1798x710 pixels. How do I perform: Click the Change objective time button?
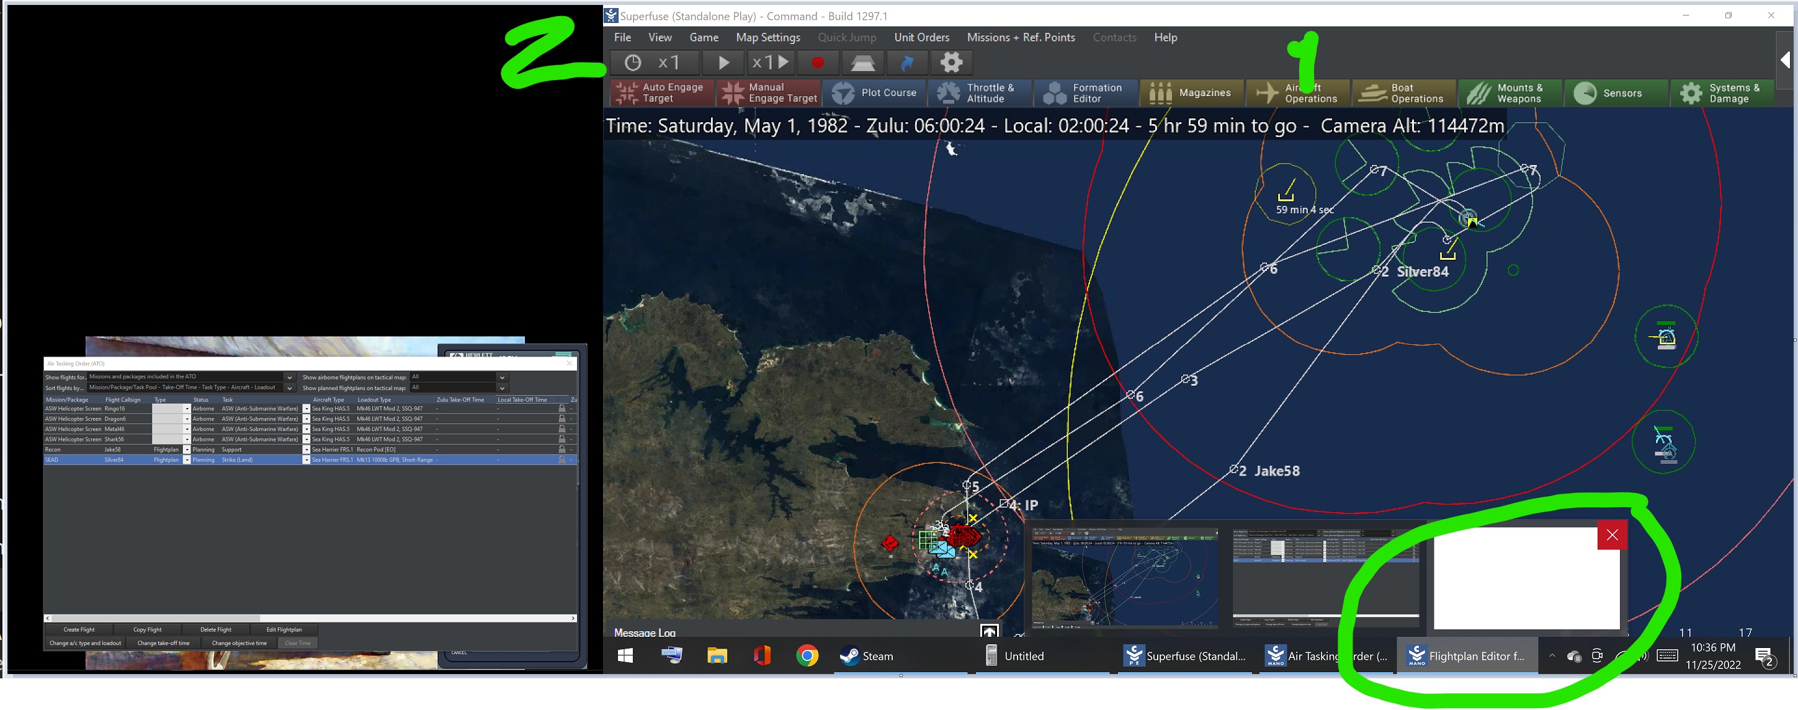(x=239, y=643)
